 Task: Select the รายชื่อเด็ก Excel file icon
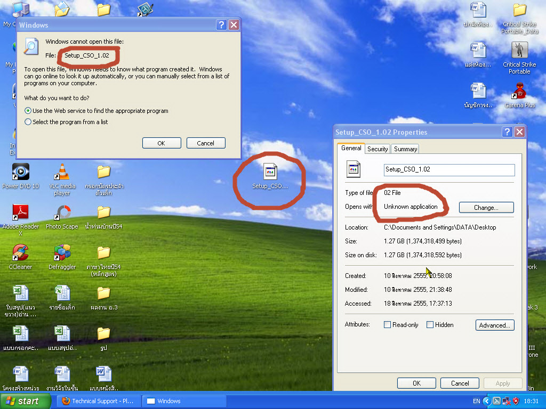point(62,293)
